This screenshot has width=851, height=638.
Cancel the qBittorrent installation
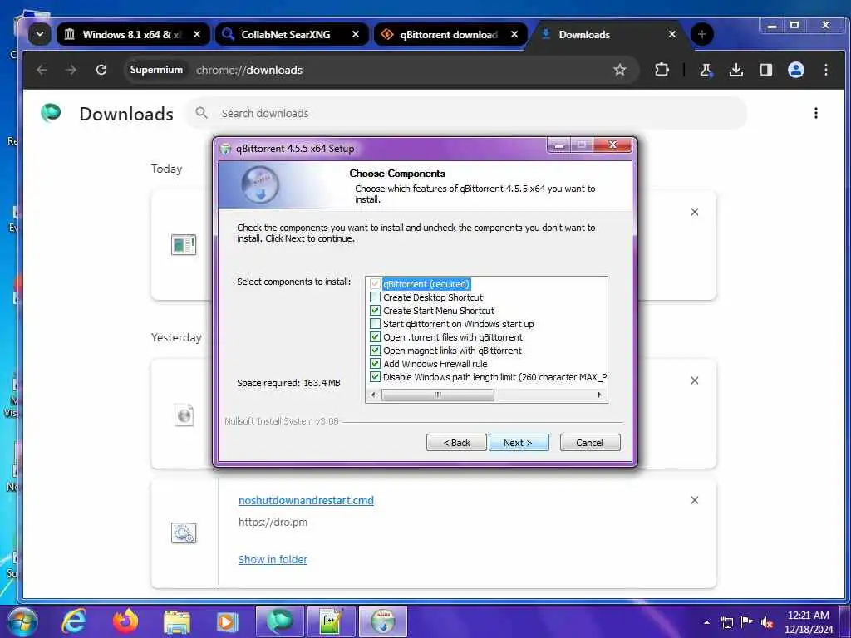point(589,443)
